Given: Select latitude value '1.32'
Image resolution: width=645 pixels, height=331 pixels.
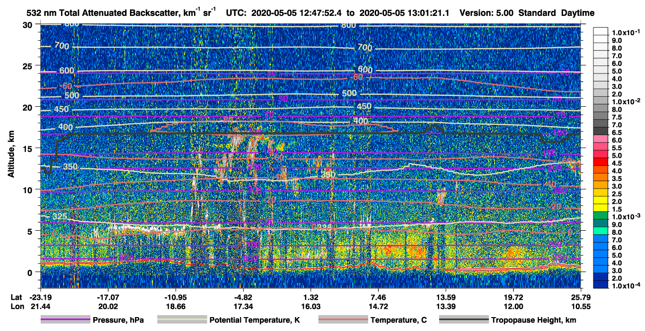Looking at the screenshot, I should point(311,297).
